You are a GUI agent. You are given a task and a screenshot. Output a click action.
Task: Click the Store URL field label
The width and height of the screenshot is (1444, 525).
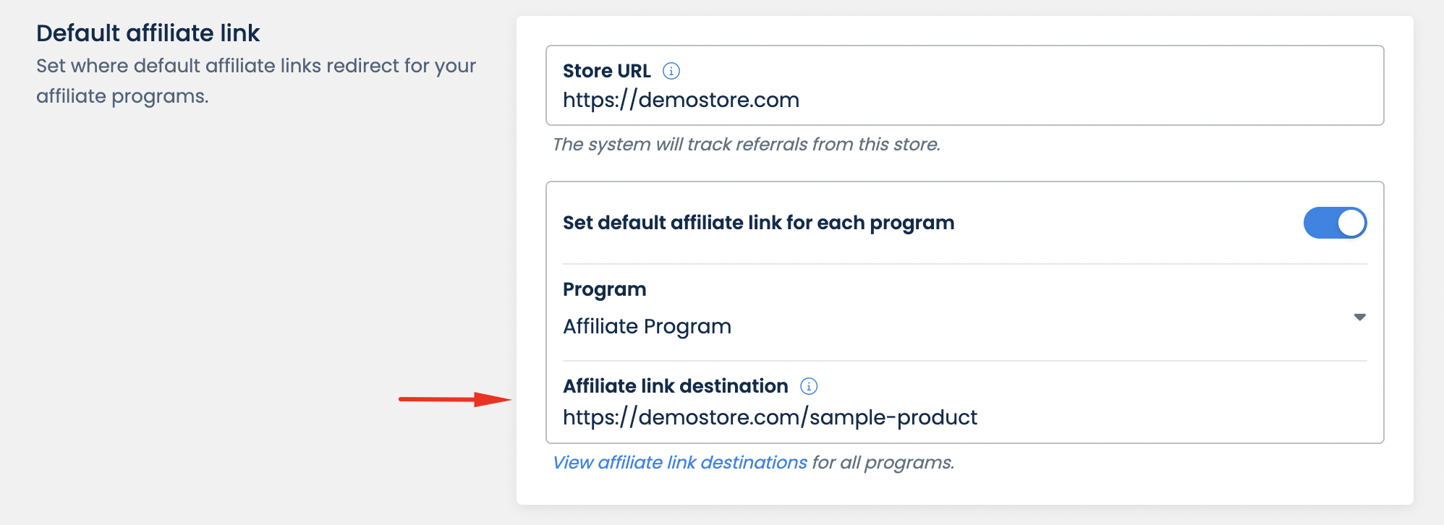point(606,71)
